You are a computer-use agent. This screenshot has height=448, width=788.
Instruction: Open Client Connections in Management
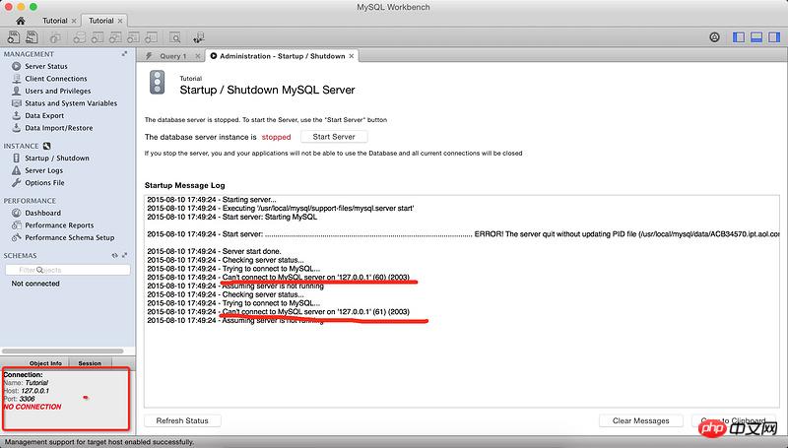pos(56,79)
